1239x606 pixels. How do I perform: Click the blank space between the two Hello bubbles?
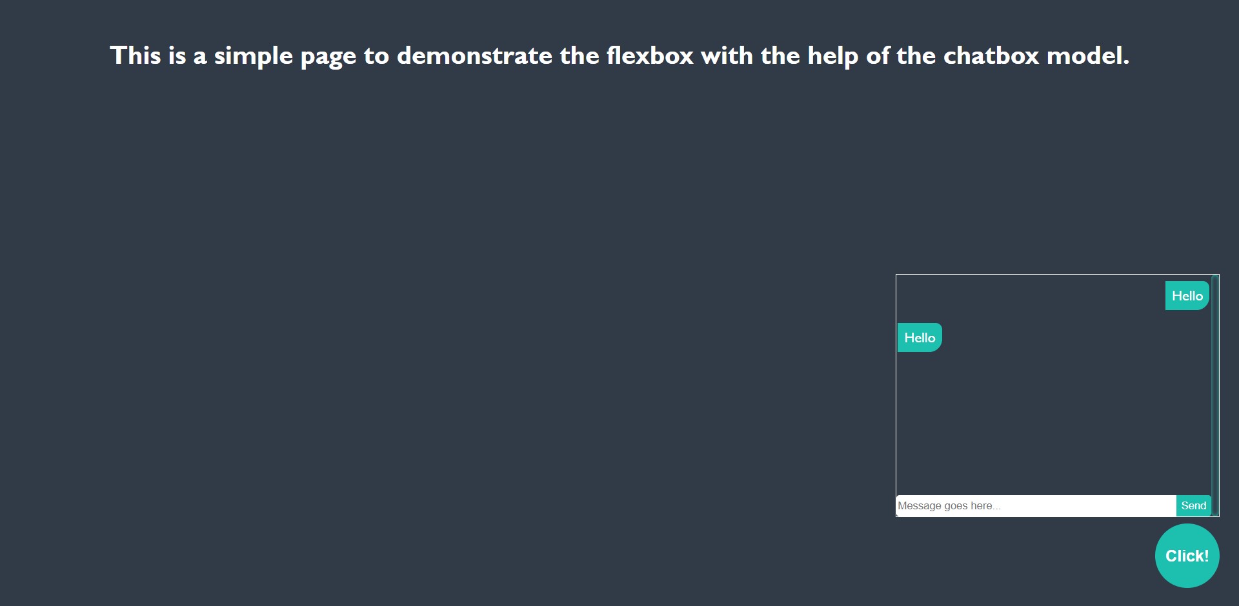[1053, 317]
